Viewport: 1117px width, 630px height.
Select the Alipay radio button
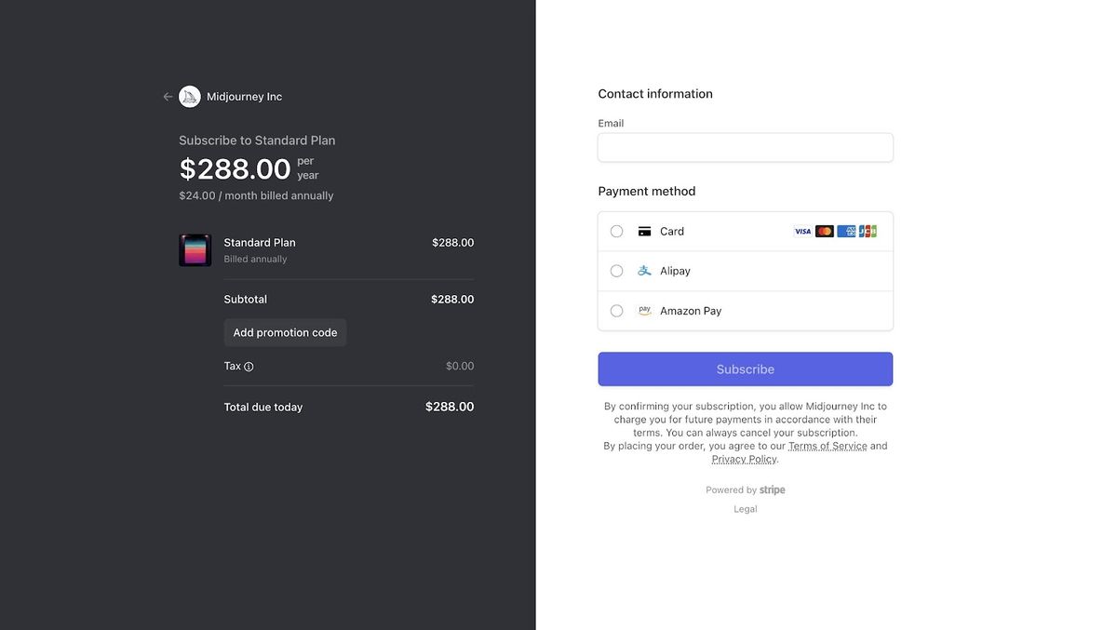[x=616, y=271]
